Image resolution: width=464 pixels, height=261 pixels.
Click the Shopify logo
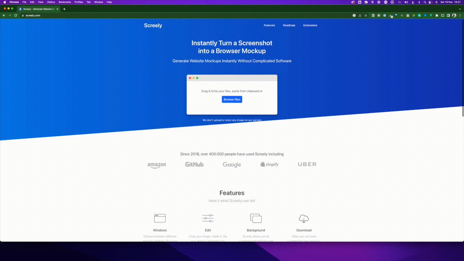[270, 164]
